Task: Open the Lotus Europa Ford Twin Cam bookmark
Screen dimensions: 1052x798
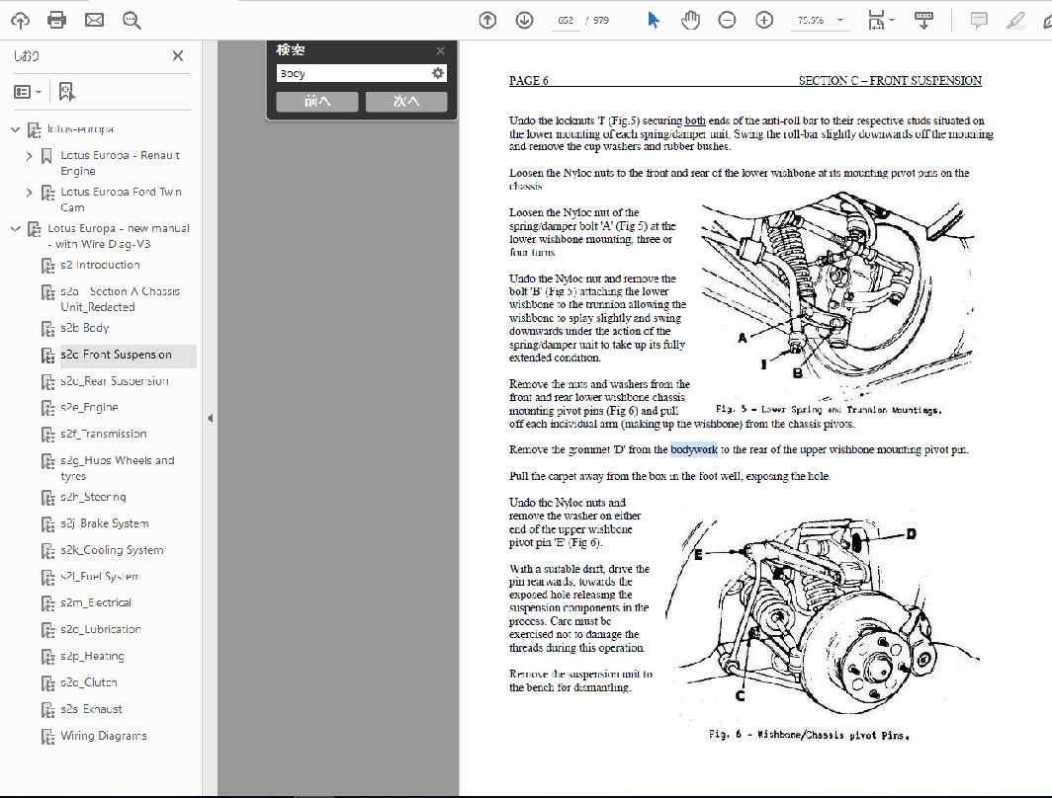Action: 121,199
